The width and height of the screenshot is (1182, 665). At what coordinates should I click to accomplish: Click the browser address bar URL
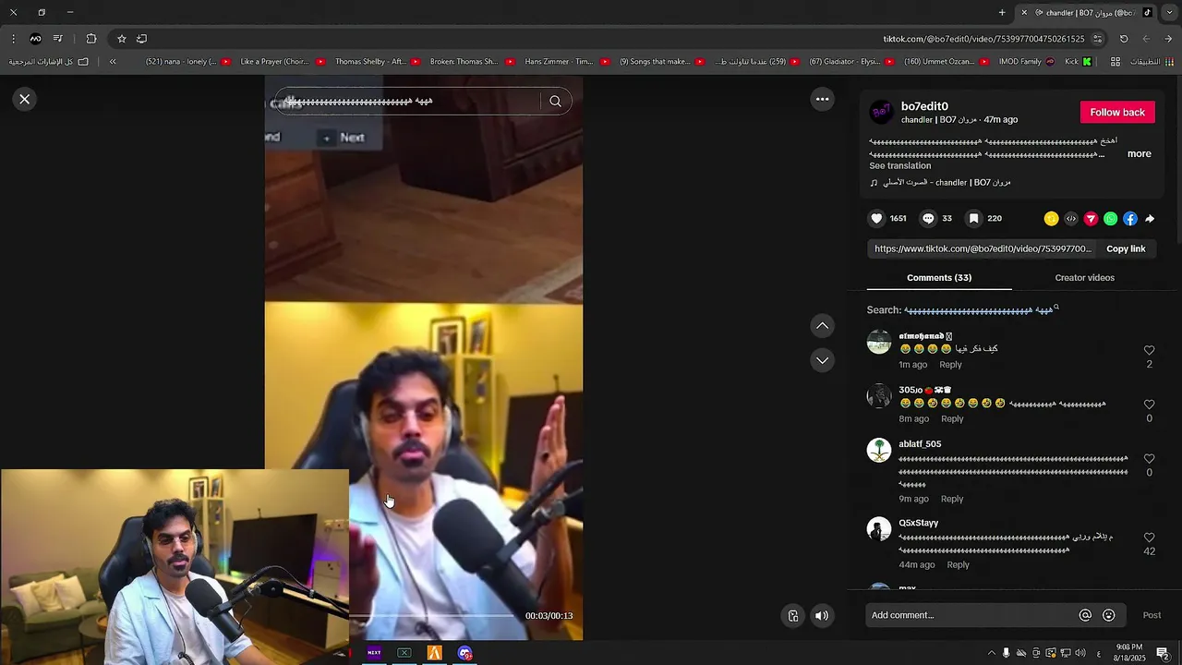click(983, 39)
